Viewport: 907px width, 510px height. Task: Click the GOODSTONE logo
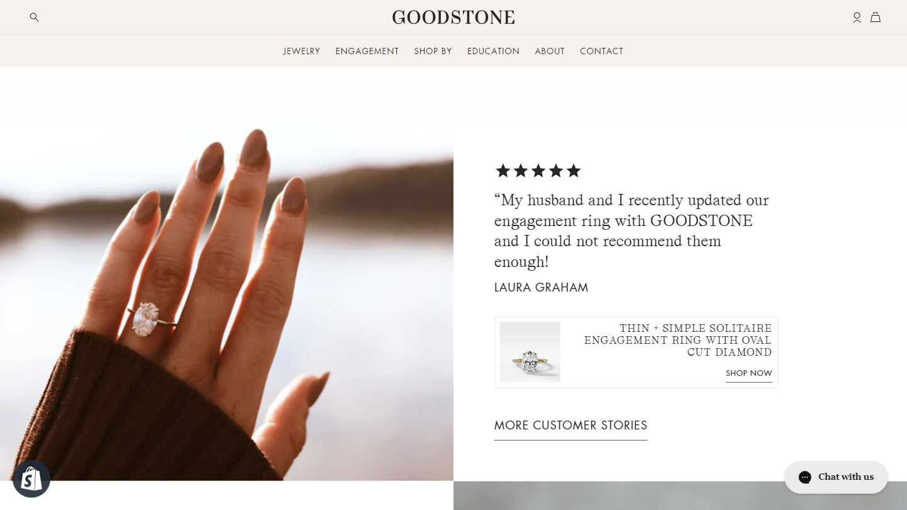pos(453,17)
